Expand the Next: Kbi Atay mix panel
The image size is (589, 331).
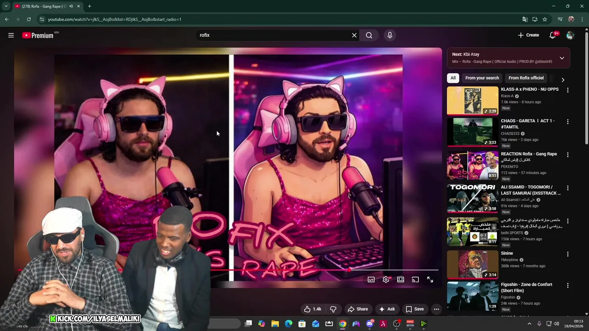(562, 58)
